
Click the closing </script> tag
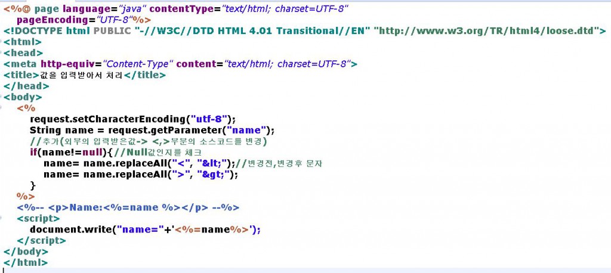(x=41, y=241)
